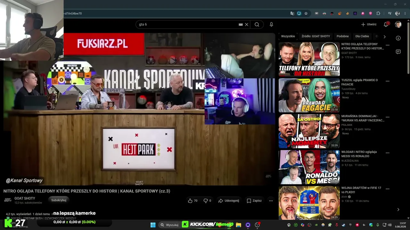
Task: Open the volume speaker tray icon
Action: (389, 225)
